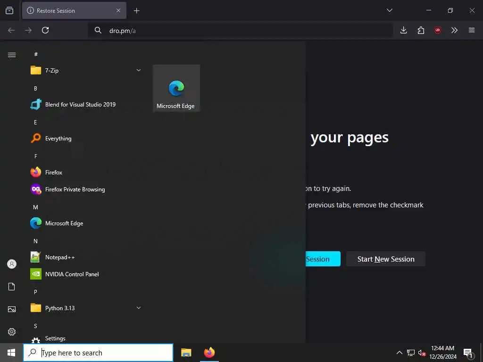Expand the 7-Zip folder chevron
The height and width of the screenshot is (362, 483).
click(139, 70)
